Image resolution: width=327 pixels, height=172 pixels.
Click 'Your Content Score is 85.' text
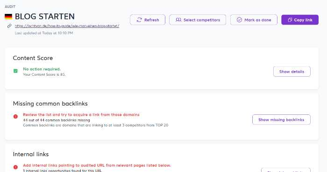(44, 74)
